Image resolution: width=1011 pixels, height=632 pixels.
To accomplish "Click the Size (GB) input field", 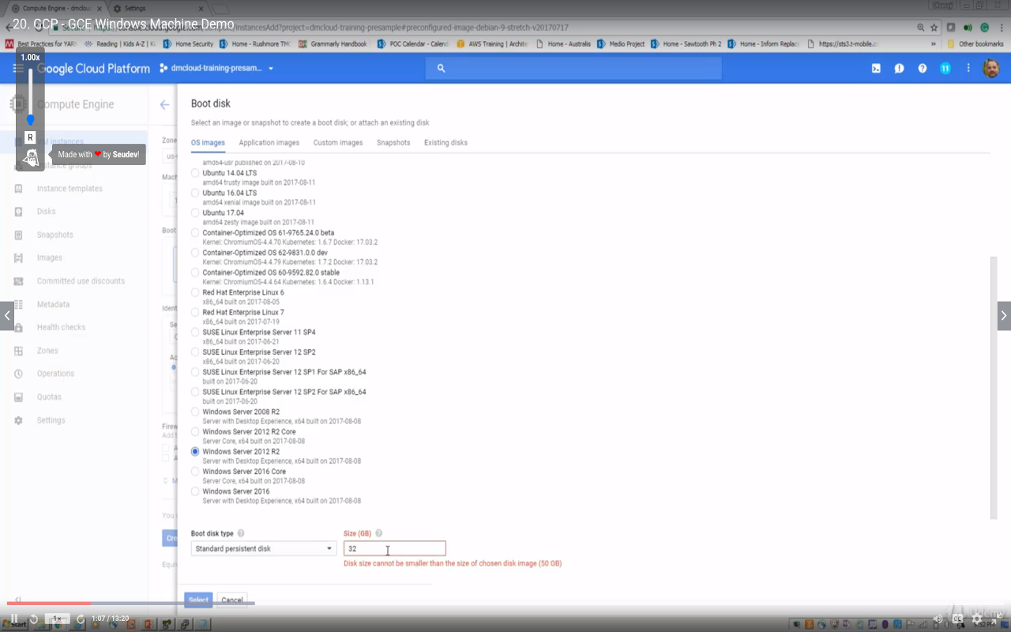I will point(395,548).
